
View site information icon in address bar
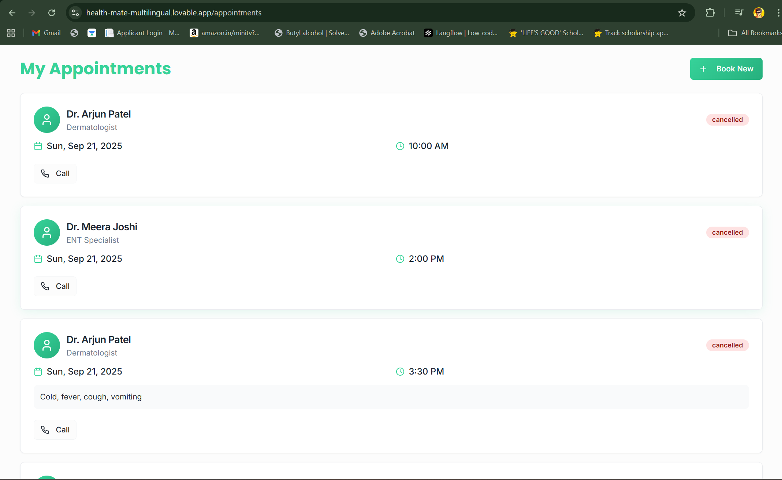(75, 13)
